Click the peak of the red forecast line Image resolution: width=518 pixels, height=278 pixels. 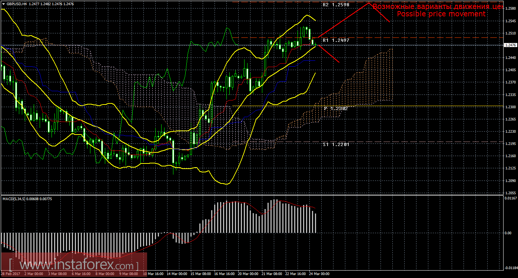click(x=369, y=3)
